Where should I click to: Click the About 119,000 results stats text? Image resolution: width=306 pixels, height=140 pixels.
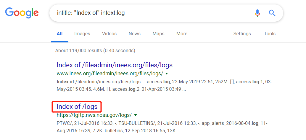(95, 50)
